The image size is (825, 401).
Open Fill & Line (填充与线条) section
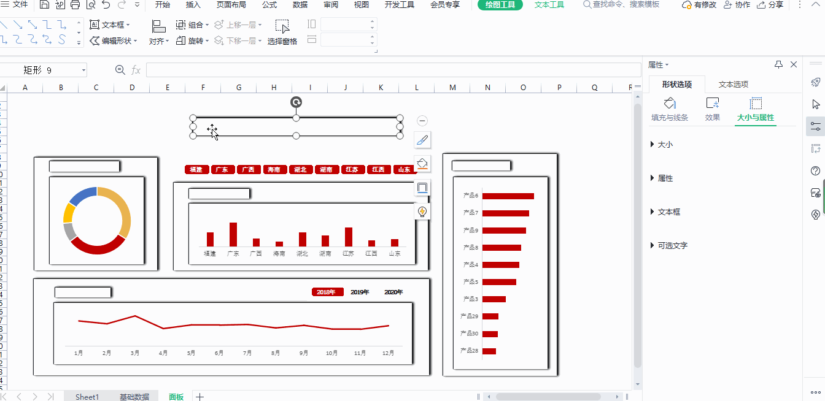coord(670,110)
